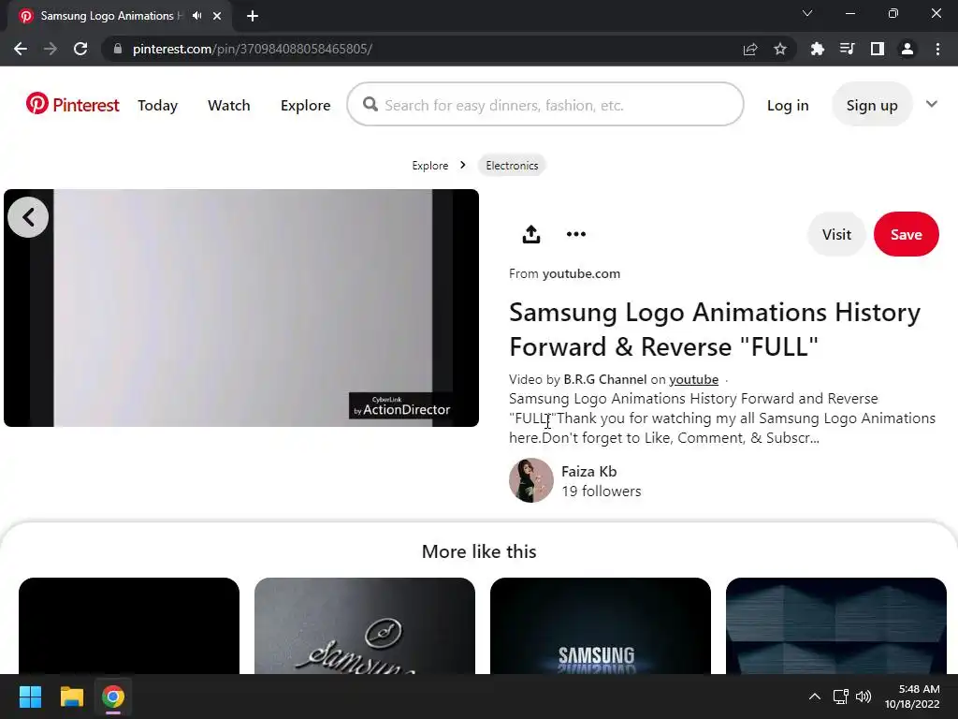958x719 pixels.
Task: Expand the chevron next to Sign up
Action: (x=931, y=104)
